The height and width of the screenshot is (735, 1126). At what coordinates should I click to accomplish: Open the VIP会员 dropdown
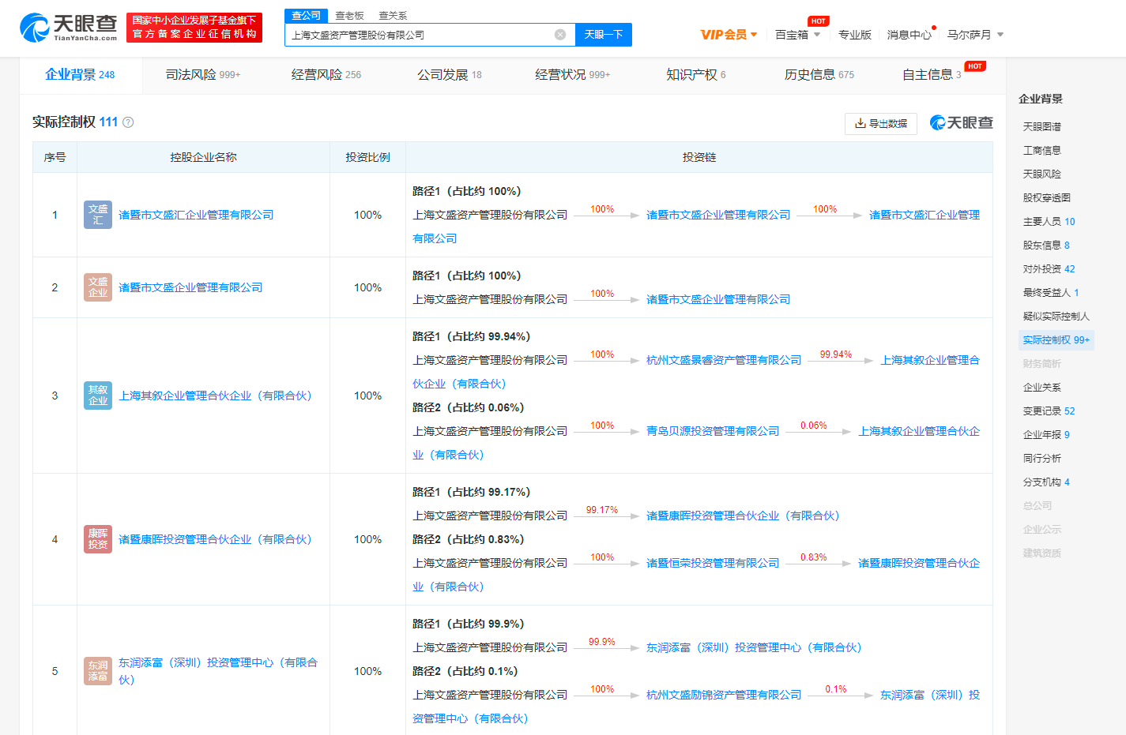tap(729, 35)
